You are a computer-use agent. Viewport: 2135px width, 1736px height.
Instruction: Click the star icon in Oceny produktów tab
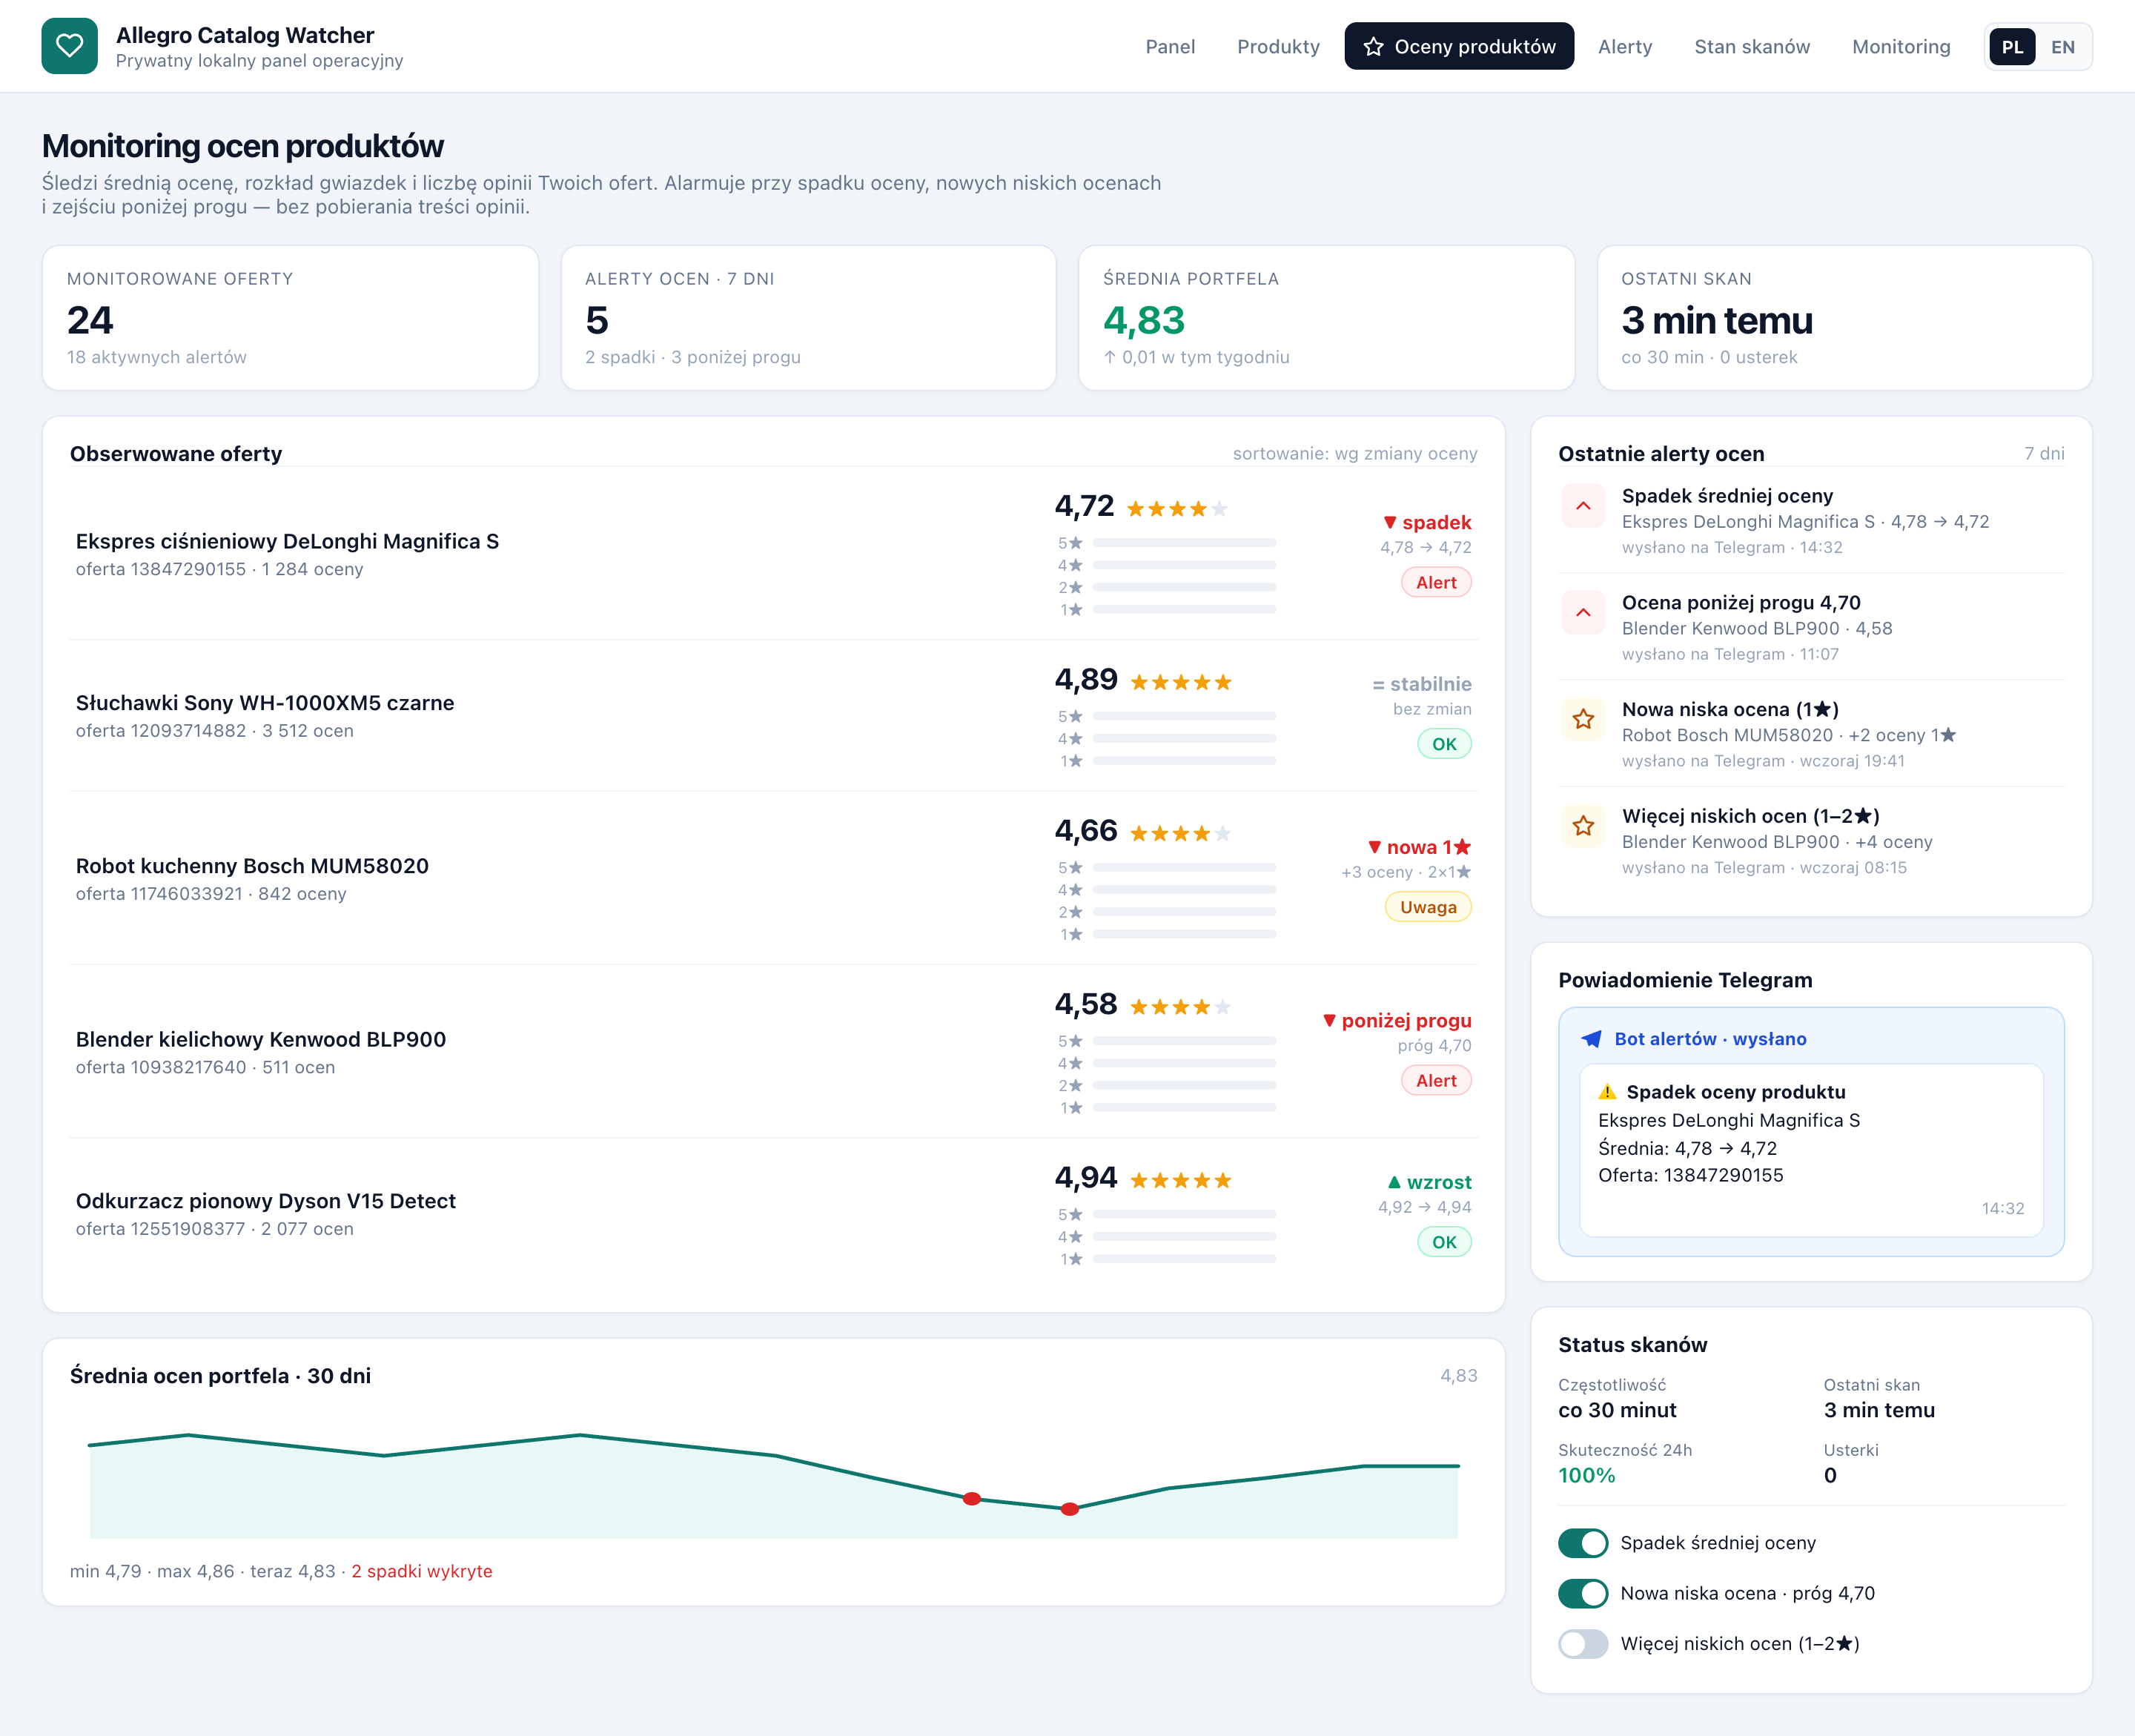(1373, 47)
